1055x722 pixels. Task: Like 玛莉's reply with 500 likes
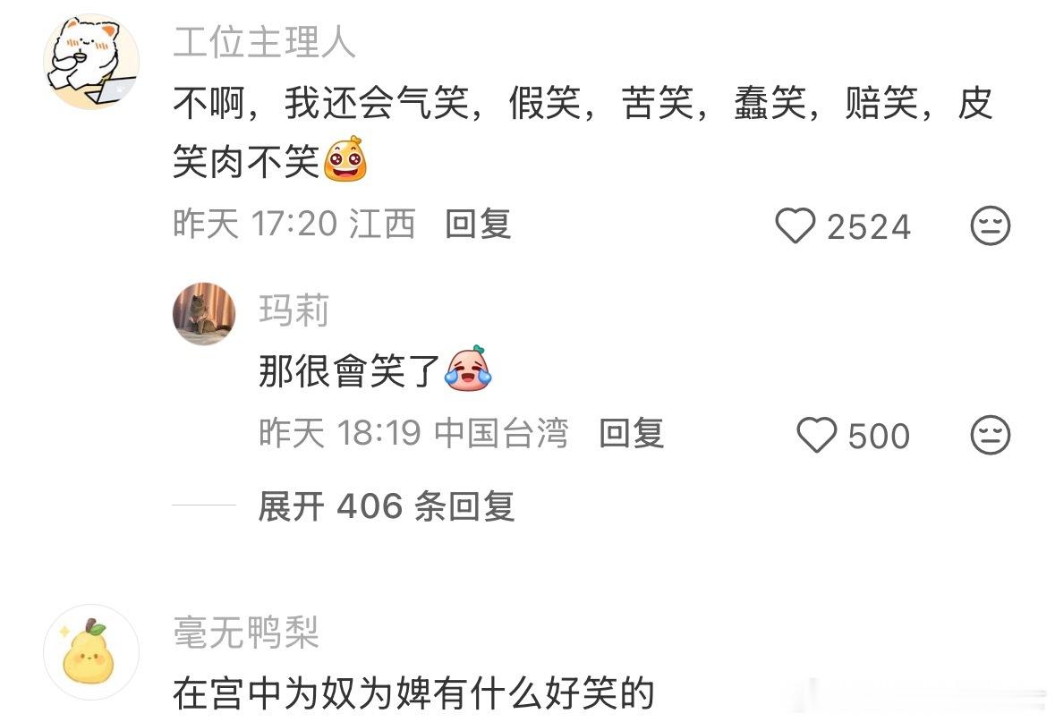[817, 435]
